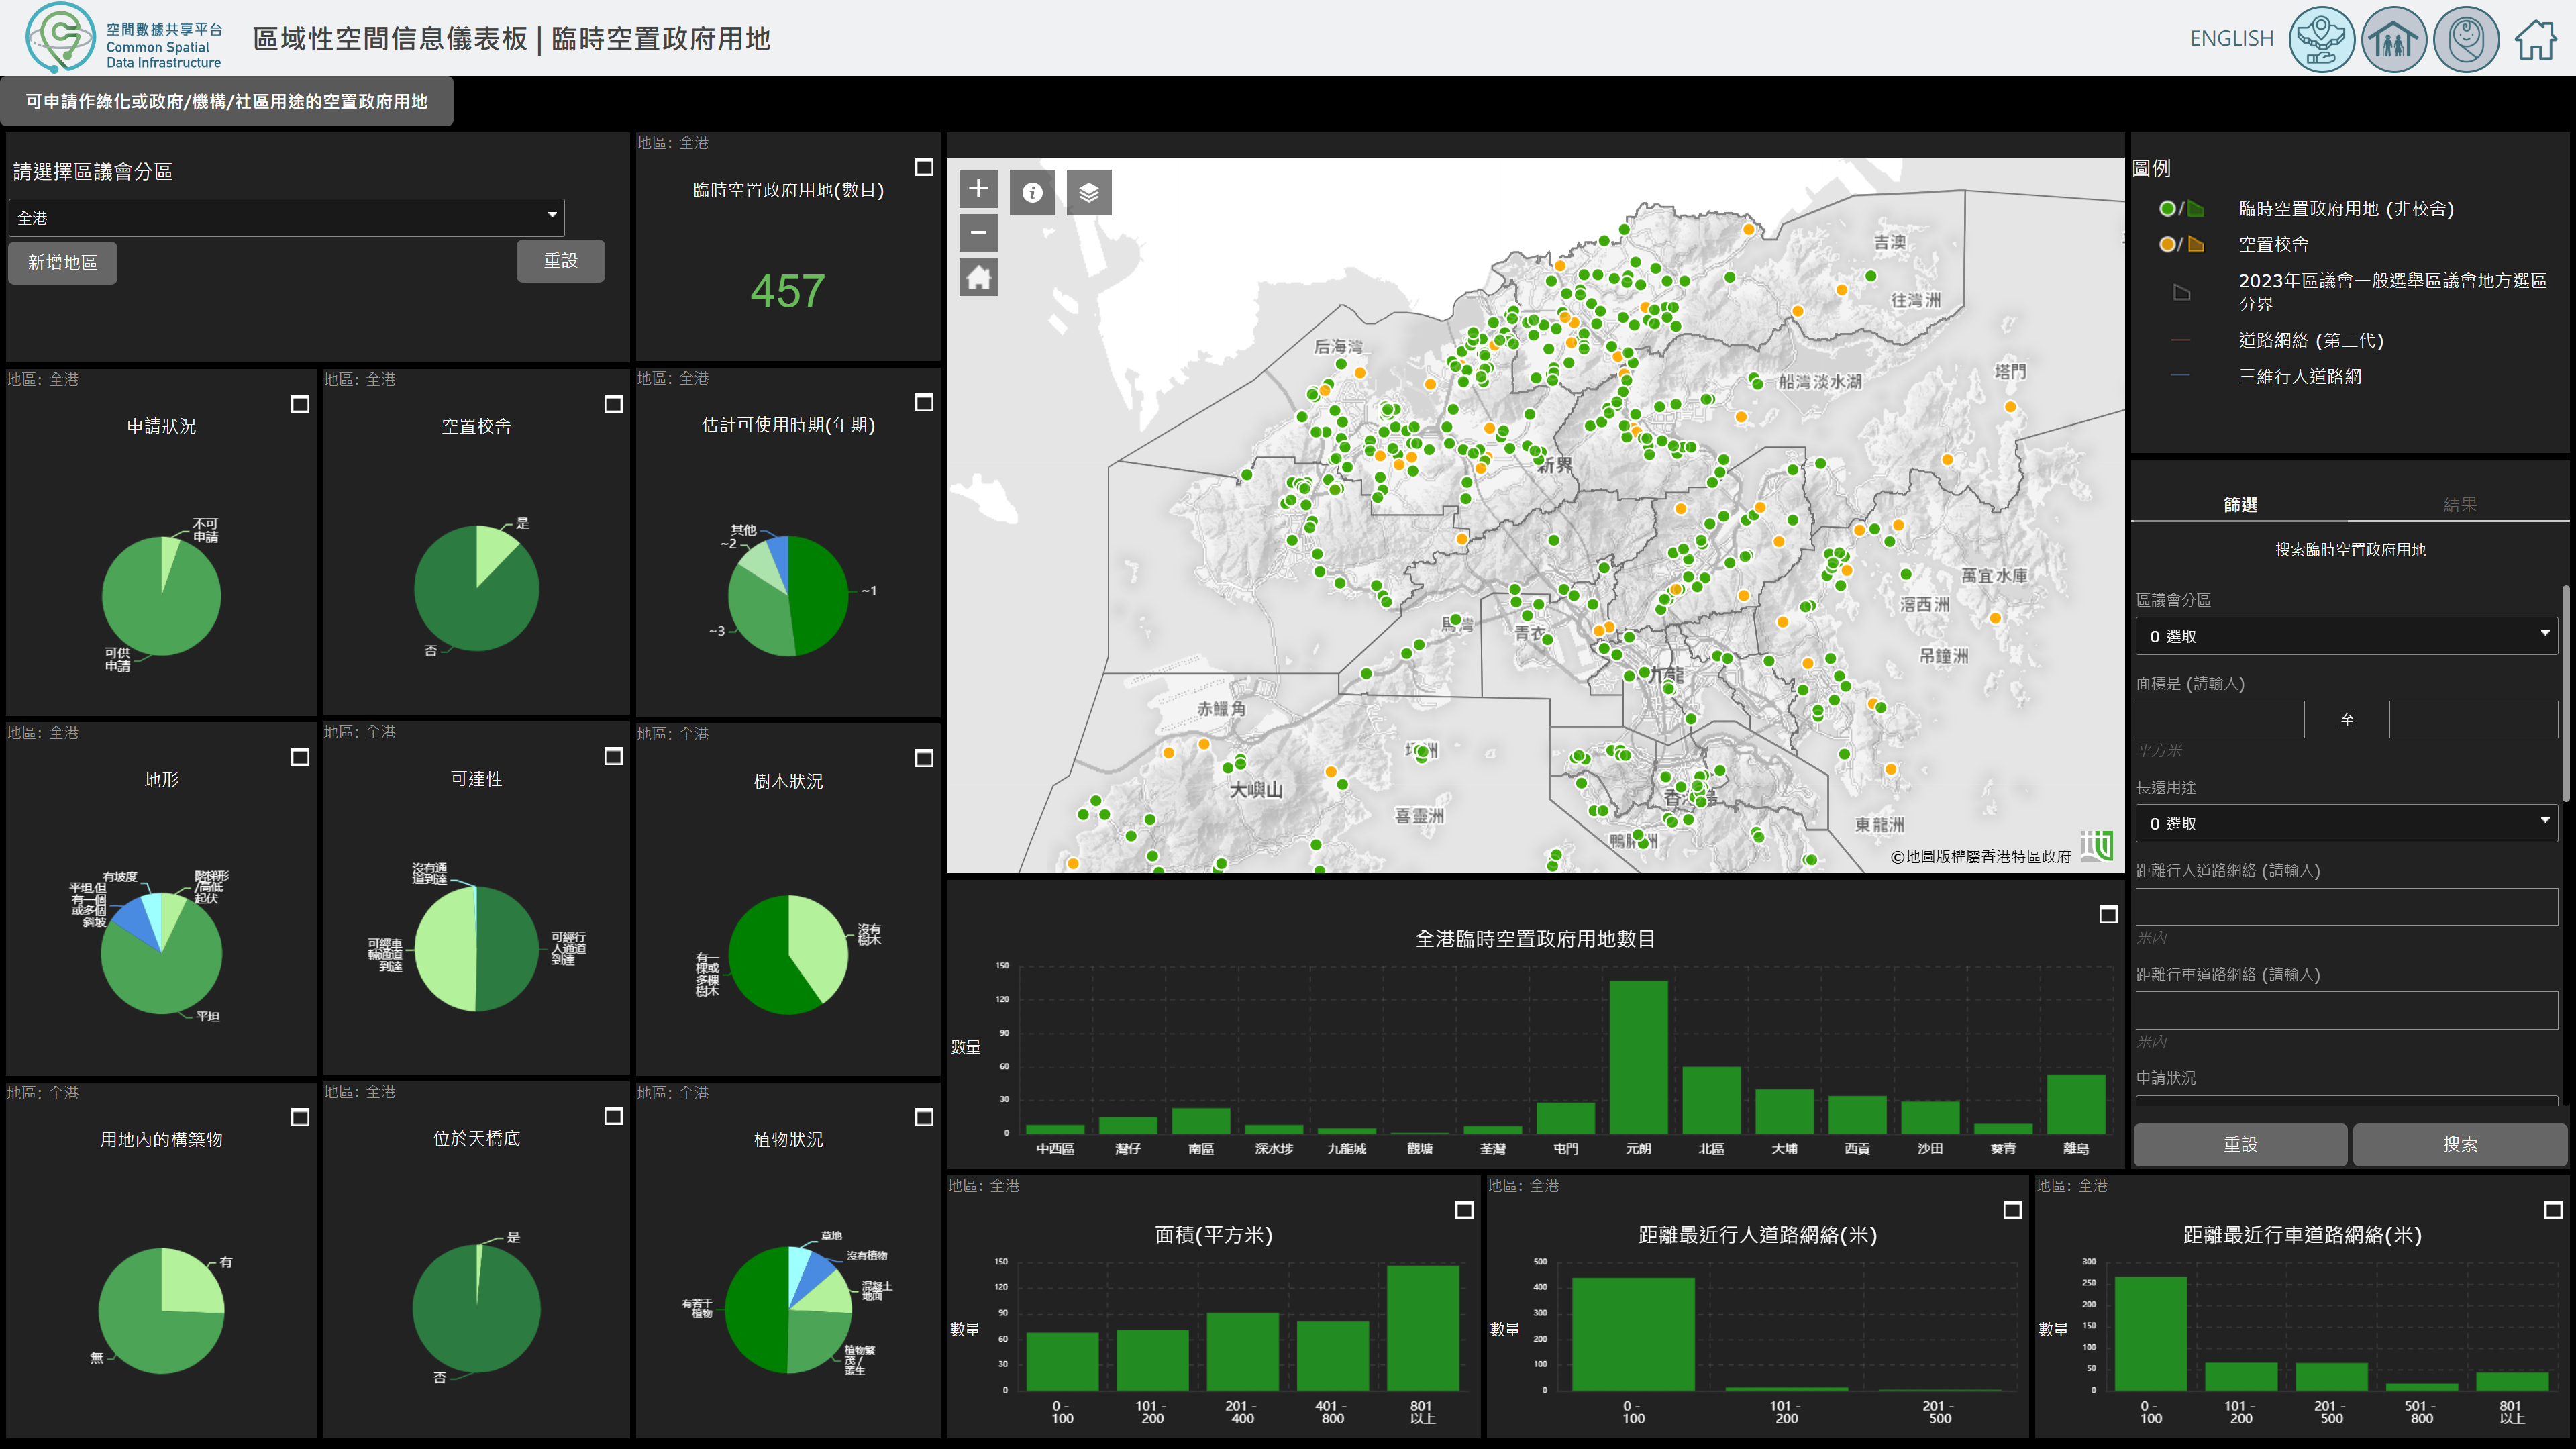The image size is (2576, 1449).
Task: Reset map to home extent
Action: click(978, 278)
